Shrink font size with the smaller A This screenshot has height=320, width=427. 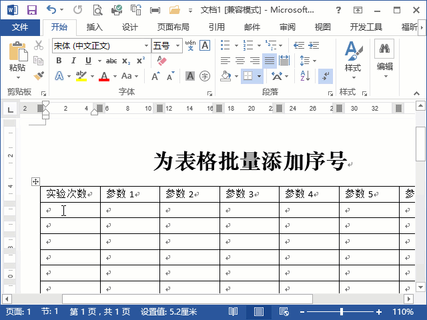[x=171, y=76]
